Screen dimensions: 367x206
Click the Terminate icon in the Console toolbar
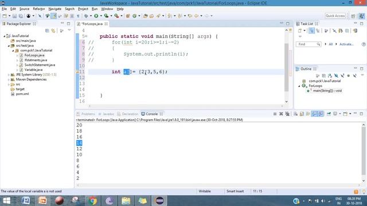(x=275, y=114)
